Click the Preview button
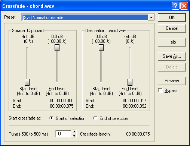Viewport: 190px width, 146px height. pos(172,81)
